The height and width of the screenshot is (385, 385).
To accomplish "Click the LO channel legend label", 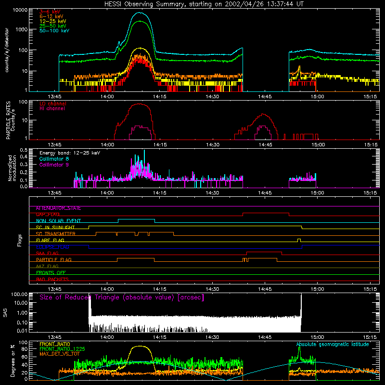I will tap(53, 103).
